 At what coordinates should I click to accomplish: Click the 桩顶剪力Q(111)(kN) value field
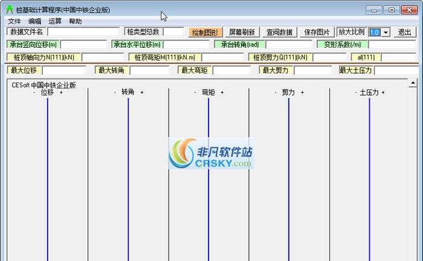[330, 57]
